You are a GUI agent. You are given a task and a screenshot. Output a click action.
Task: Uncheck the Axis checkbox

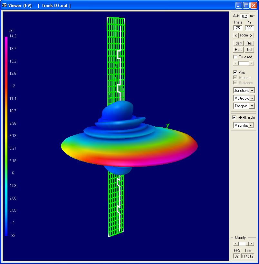pos(235,73)
